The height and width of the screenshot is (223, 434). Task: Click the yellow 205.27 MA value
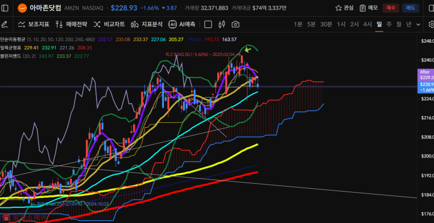point(177,40)
